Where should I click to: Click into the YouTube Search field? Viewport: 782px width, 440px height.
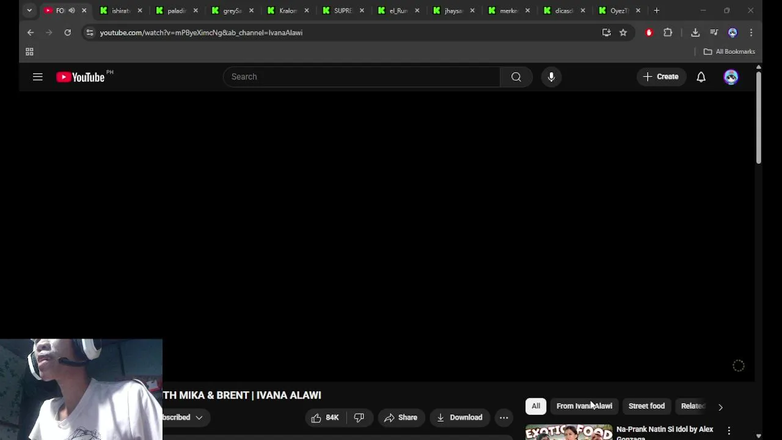click(362, 77)
